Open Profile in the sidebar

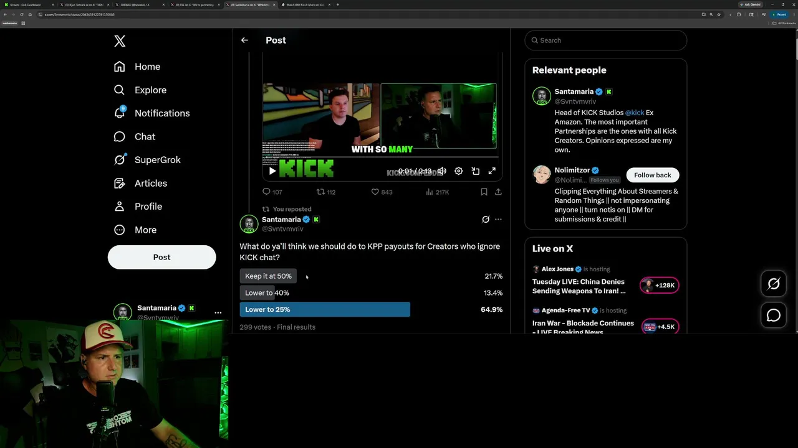138,206
